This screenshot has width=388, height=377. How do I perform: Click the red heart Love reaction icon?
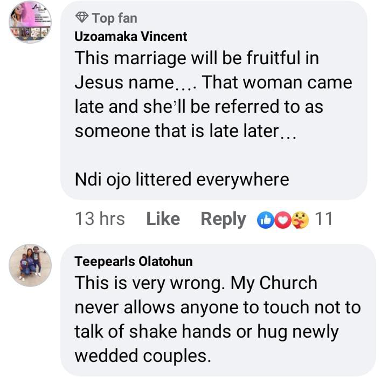[282, 220]
